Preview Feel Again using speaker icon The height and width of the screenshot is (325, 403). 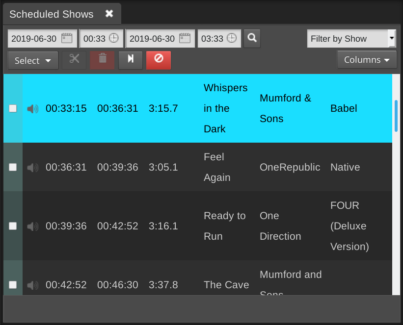click(x=33, y=168)
